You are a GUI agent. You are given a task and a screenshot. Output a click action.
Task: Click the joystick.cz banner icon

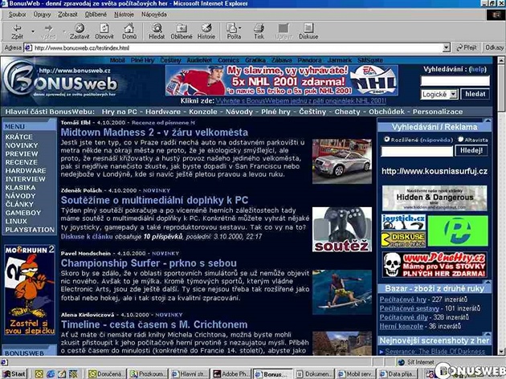point(403,222)
